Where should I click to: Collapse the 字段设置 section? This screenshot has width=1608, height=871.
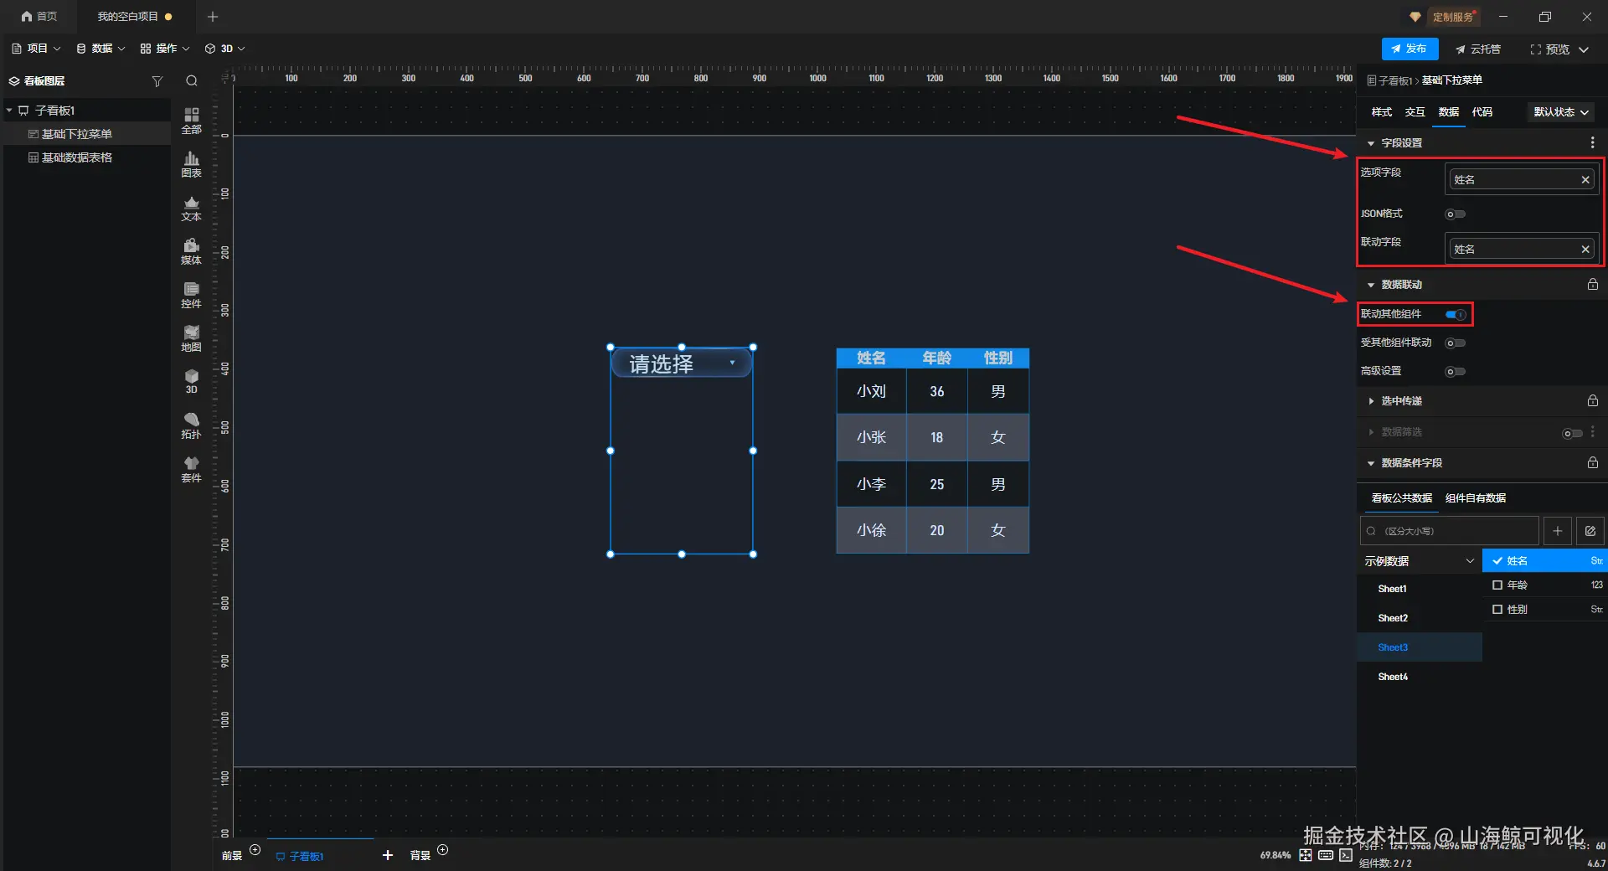pos(1371,144)
